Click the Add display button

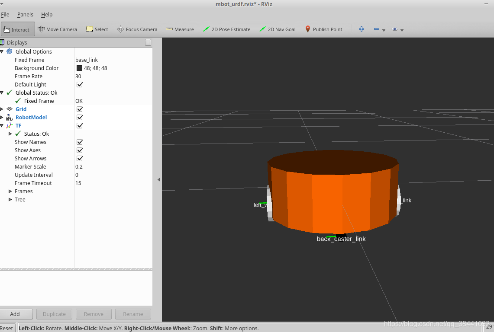coord(16,314)
